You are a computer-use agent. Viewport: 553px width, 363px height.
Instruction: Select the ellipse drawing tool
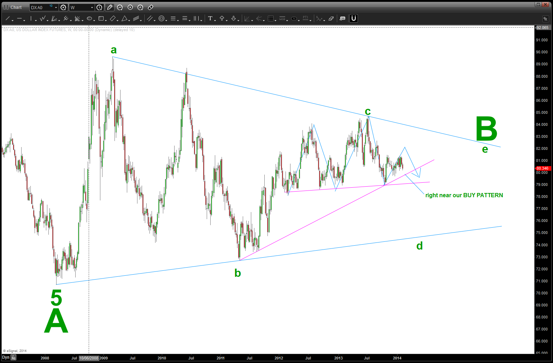[x=89, y=19]
